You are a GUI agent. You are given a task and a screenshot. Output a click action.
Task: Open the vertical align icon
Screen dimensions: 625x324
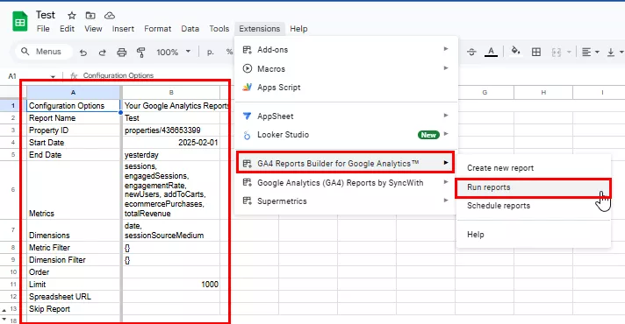(x=611, y=52)
